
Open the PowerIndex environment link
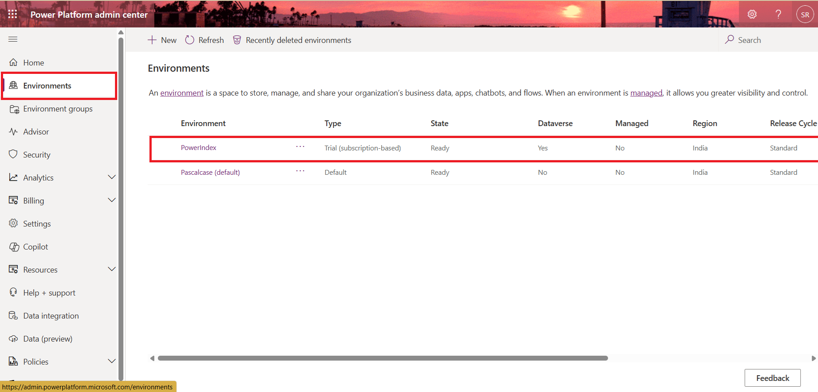[x=199, y=148]
